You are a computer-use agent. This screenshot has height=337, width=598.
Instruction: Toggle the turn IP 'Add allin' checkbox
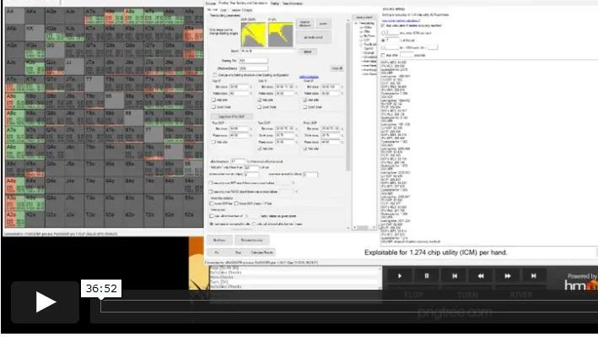pyautogui.click(x=259, y=101)
